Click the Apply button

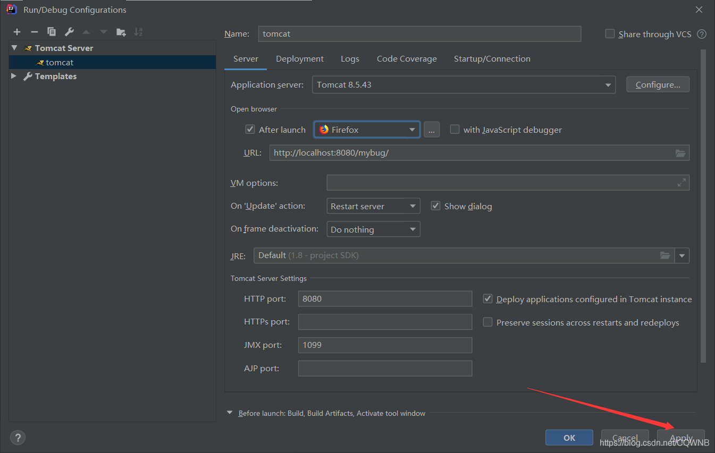point(681,438)
